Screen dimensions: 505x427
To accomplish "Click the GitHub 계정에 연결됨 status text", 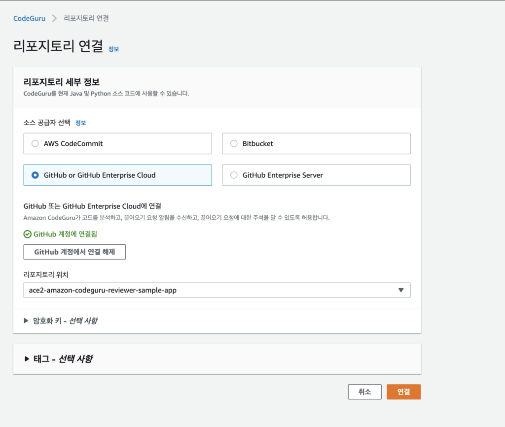I will click(x=65, y=234).
